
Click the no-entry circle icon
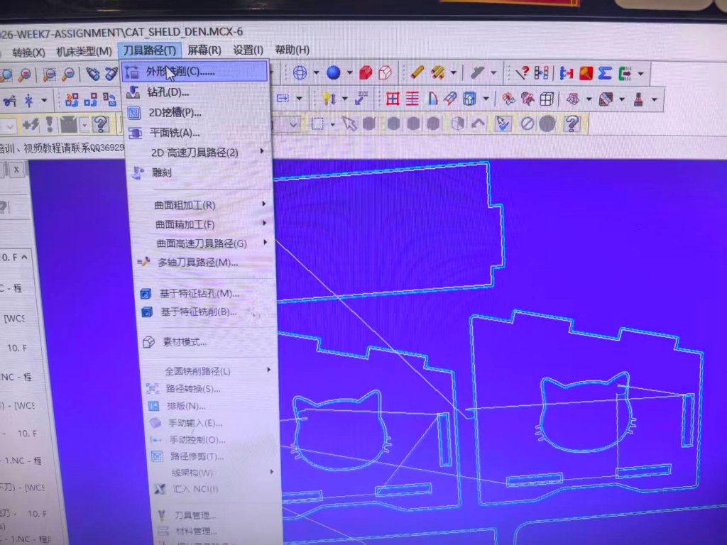527,123
